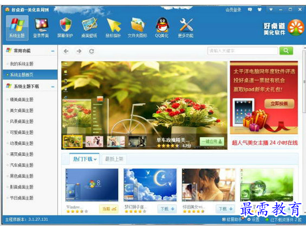Select 系统主题首页 in sidebar
The height and width of the screenshot is (226, 306).
(x=30, y=75)
